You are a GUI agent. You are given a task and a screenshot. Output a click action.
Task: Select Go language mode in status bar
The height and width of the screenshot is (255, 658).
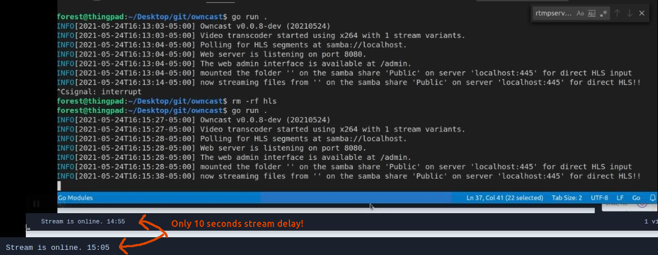tap(636, 198)
